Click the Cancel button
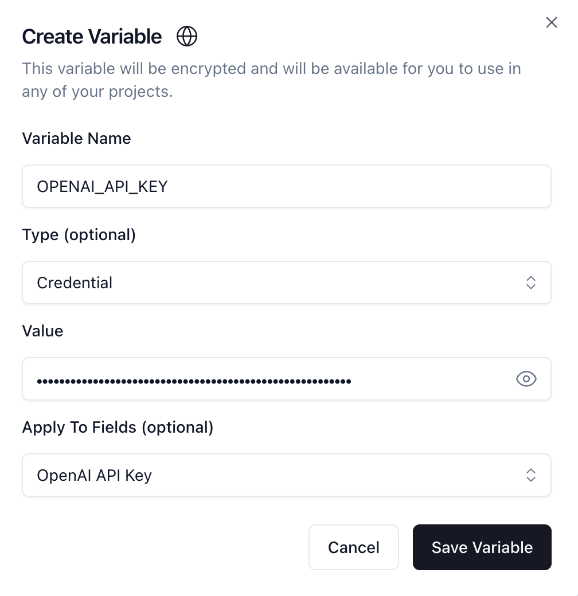The image size is (578, 596). 353,547
